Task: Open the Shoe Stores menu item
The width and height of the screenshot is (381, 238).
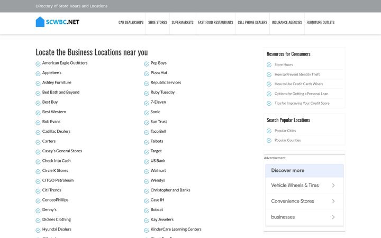Action: (x=158, y=22)
